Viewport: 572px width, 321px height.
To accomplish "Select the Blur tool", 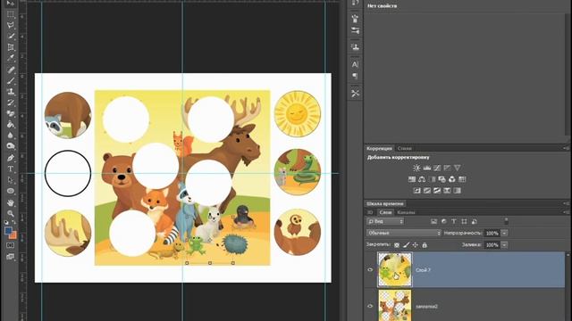I will tap(11, 136).
